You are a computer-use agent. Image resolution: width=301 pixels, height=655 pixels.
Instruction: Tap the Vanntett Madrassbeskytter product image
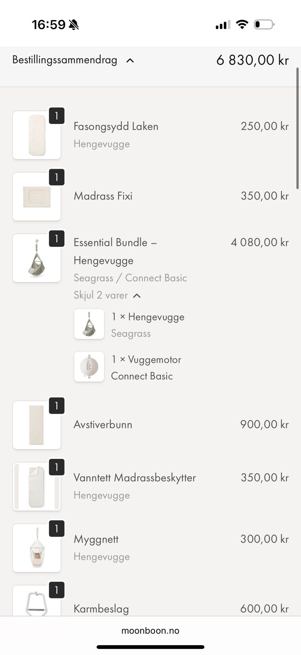pos(37,486)
